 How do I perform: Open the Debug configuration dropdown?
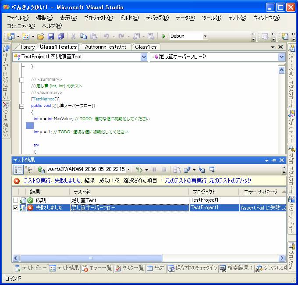[x=205, y=36]
